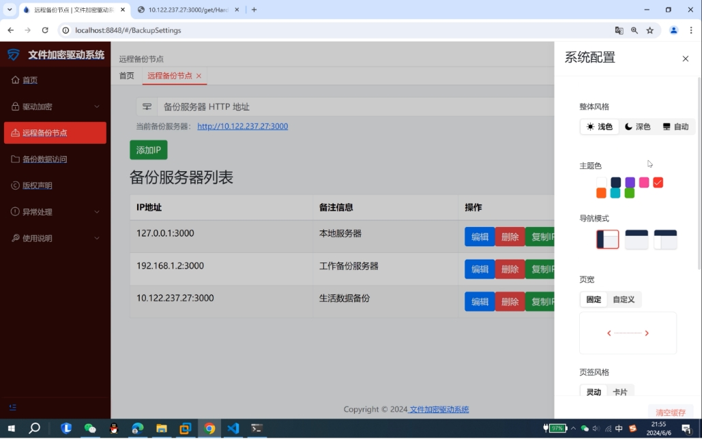Image resolution: width=702 pixels, height=439 pixels.
Task: Switch to the 首页 page tab
Action: tap(127, 76)
